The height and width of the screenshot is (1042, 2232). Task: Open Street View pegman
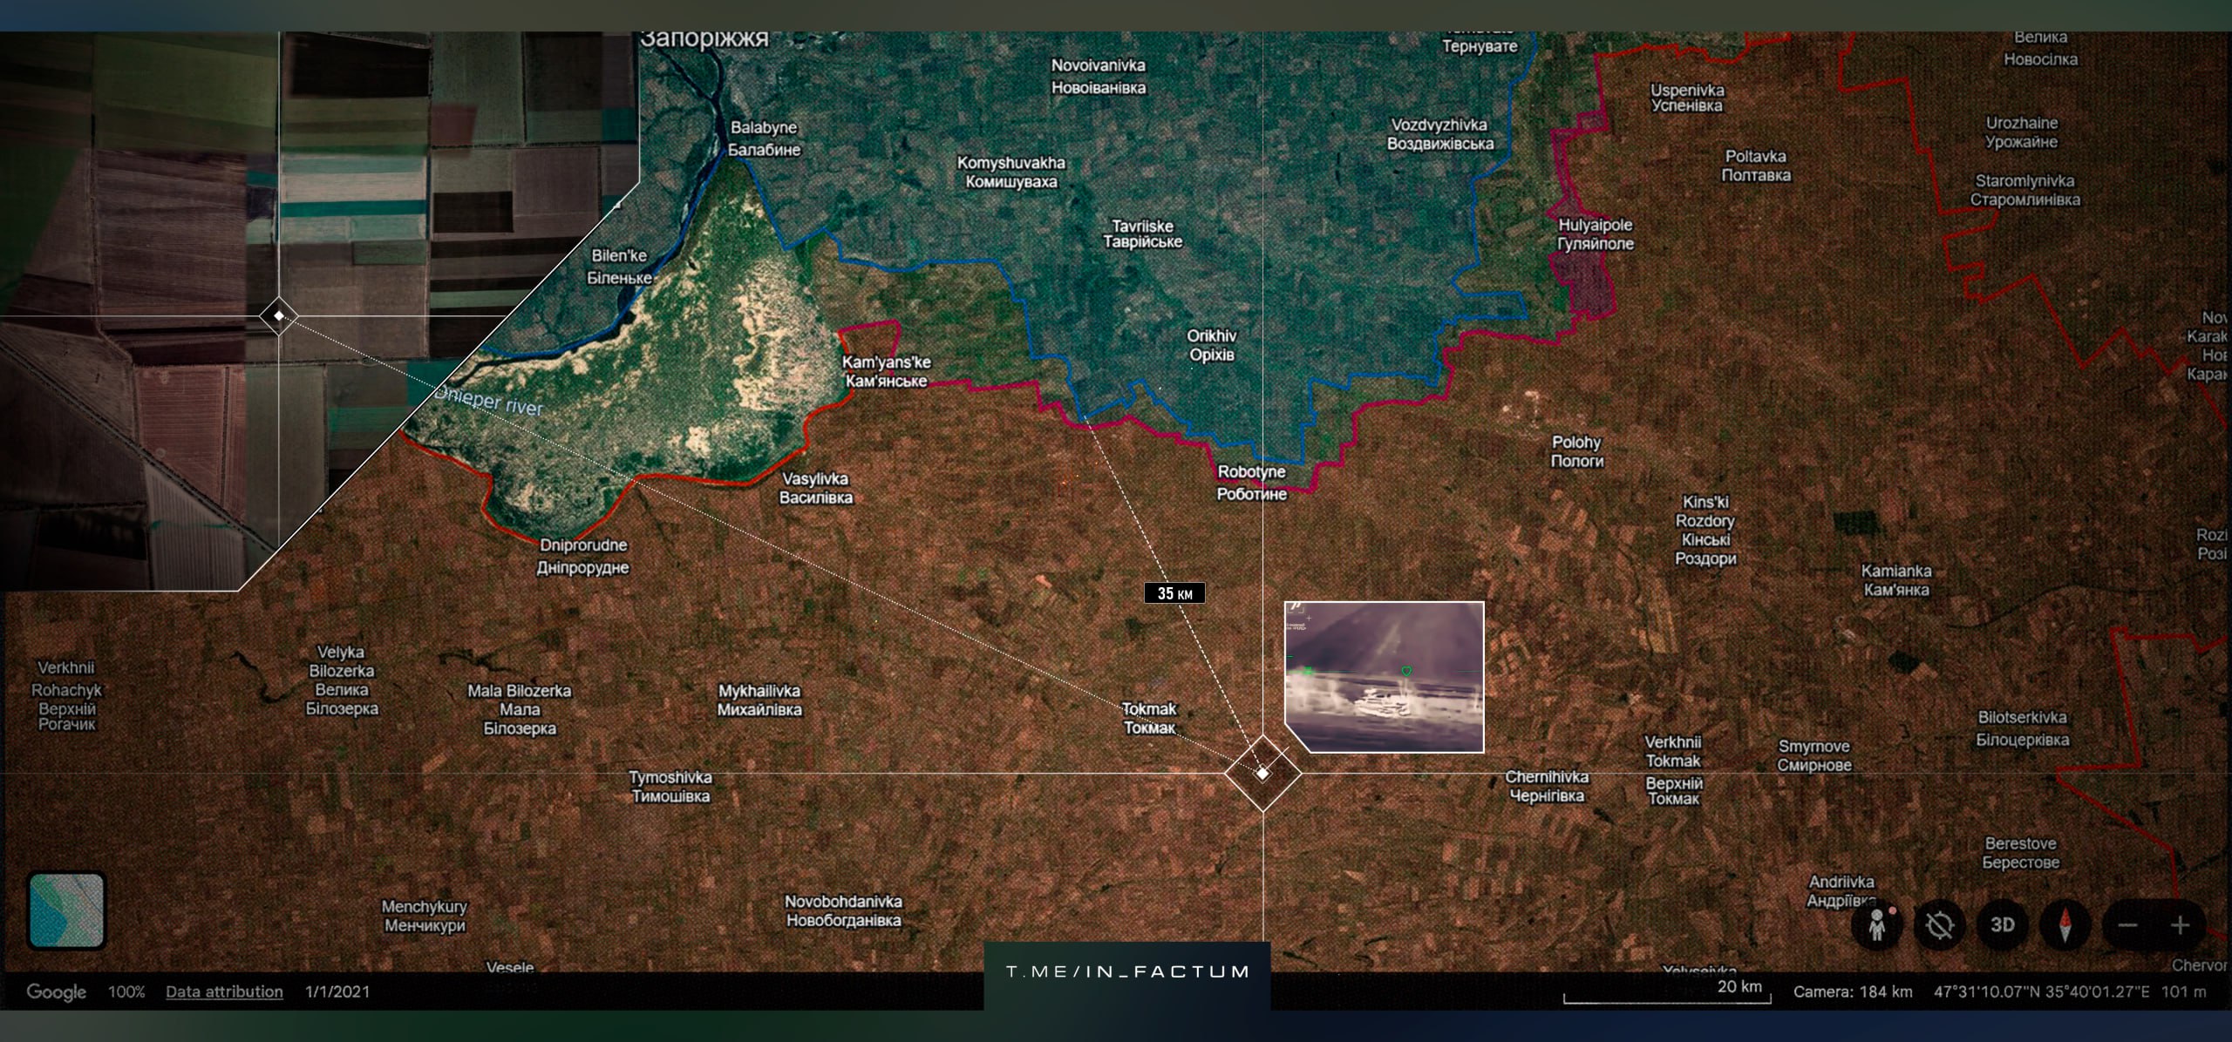(1878, 925)
